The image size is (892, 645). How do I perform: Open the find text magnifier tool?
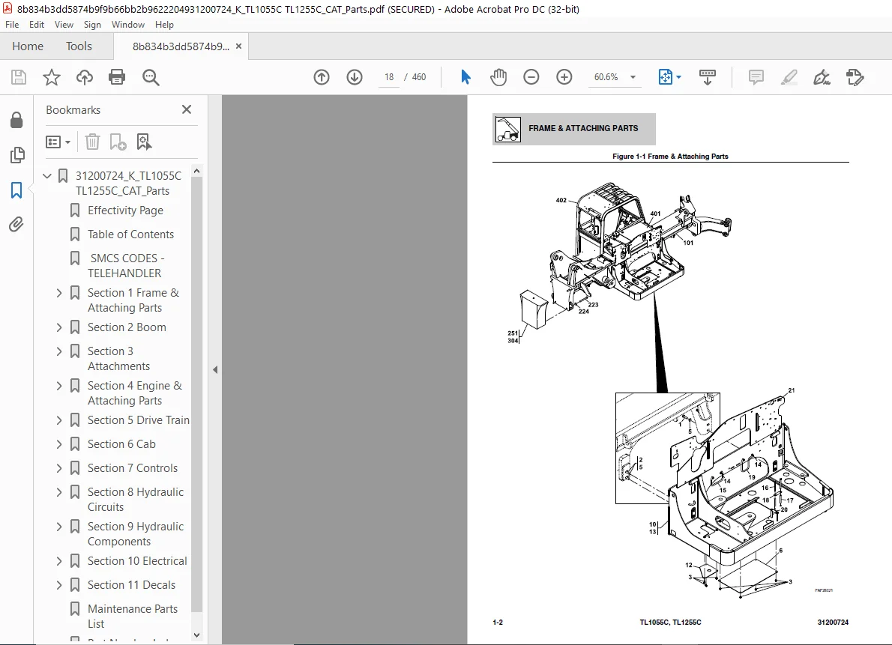[x=151, y=76]
